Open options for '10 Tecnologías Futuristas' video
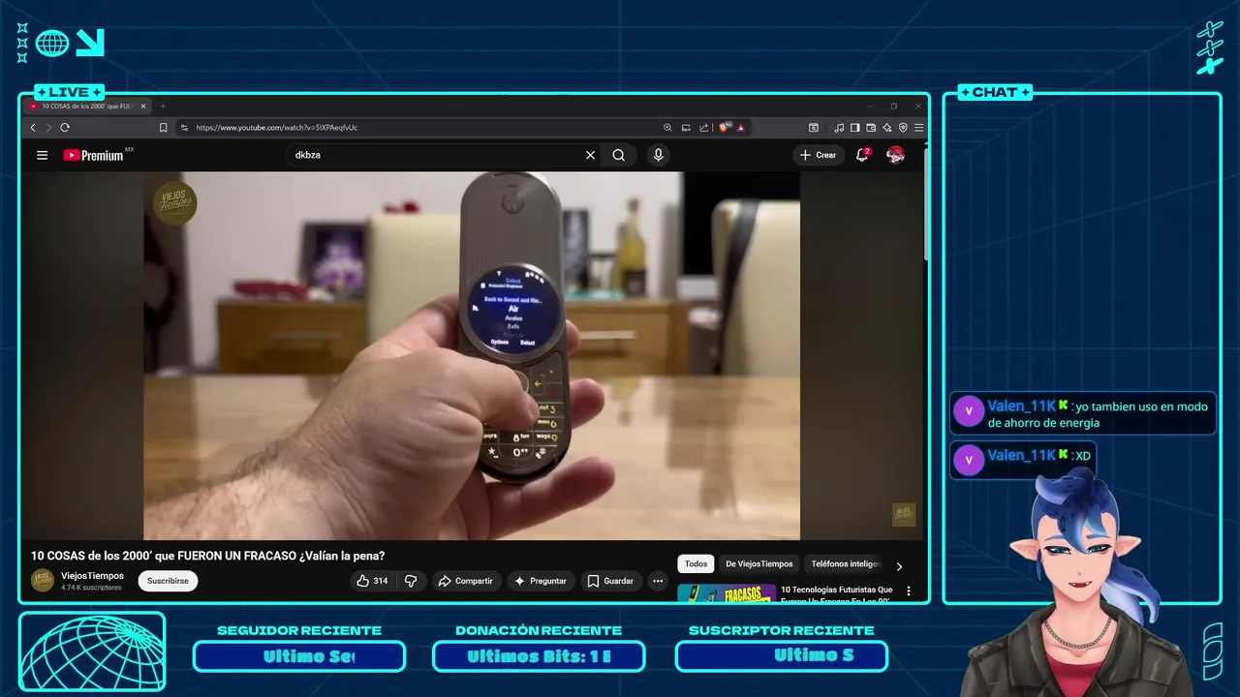This screenshot has height=697, width=1240. (909, 591)
